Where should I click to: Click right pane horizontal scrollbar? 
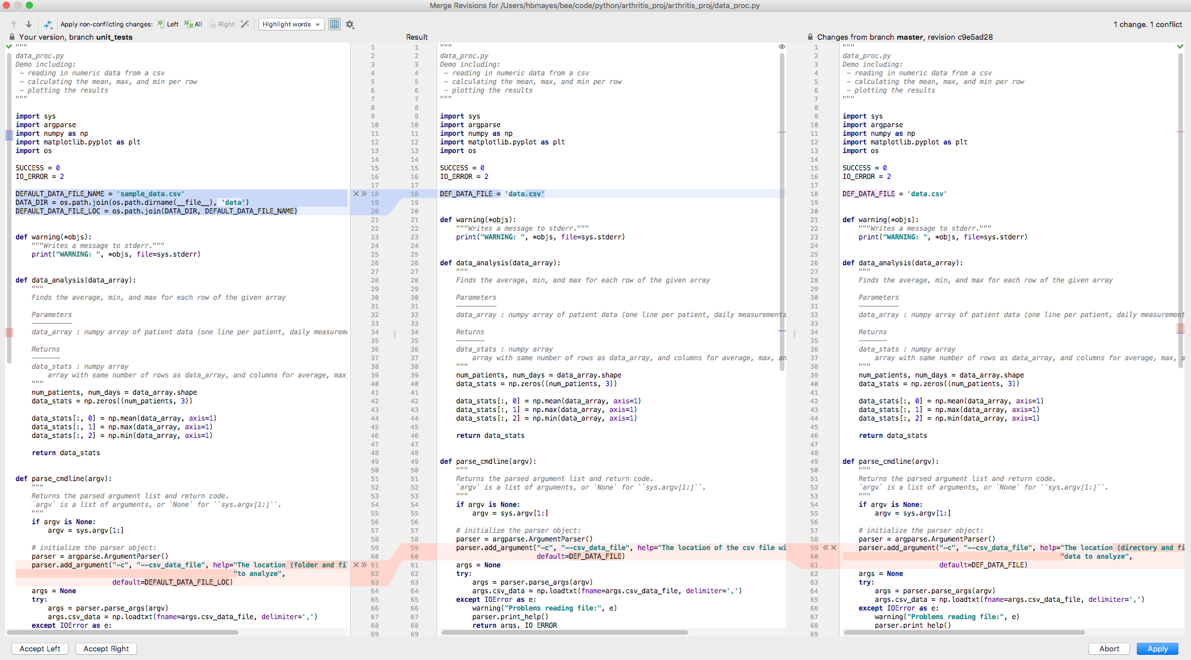pyautogui.click(x=964, y=632)
